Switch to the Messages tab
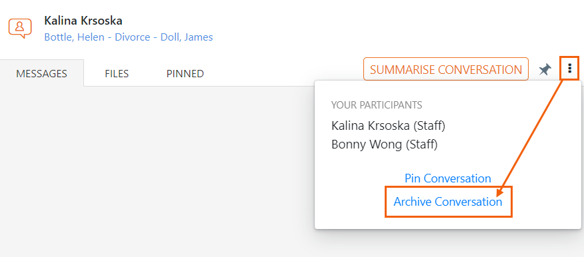The width and height of the screenshot is (584, 257). click(x=42, y=73)
